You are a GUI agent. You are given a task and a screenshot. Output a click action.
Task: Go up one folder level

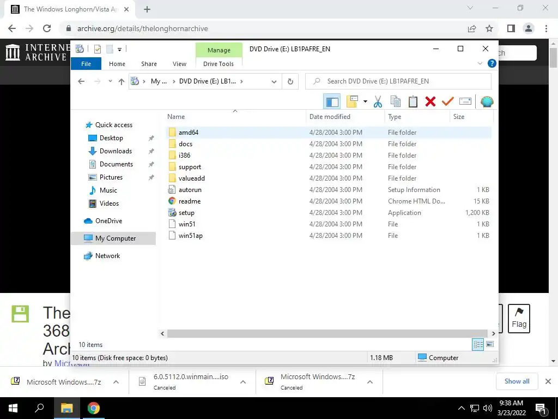click(122, 81)
